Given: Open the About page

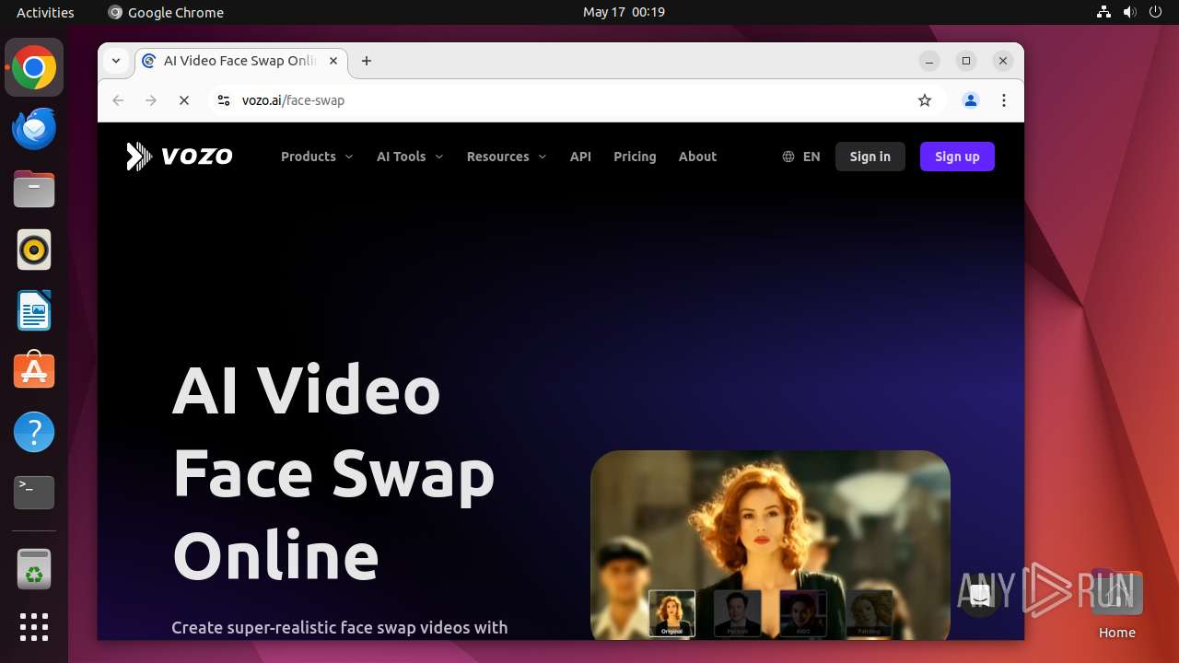Looking at the screenshot, I should pyautogui.click(x=697, y=157).
